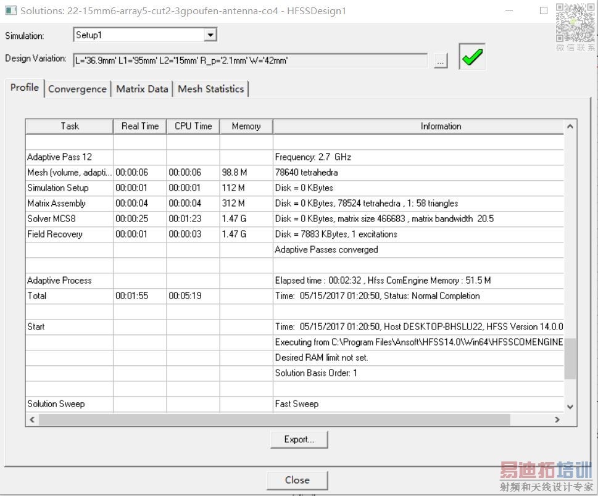Click the 'Disk = 7883 KBytes' information cell
The width and height of the screenshot is (598, 496).
tap(418, 234)
